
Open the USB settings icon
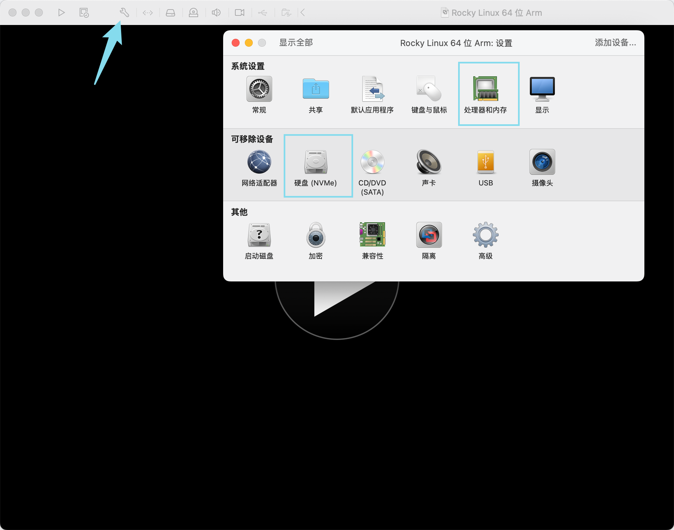(486, 162)
